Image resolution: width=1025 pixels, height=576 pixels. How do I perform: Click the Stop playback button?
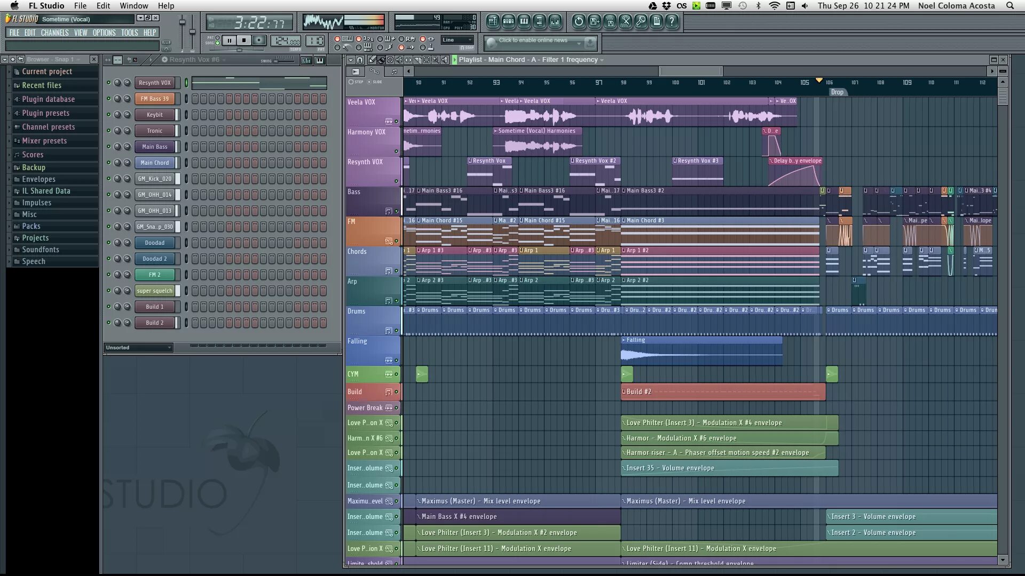coord(244,40)
